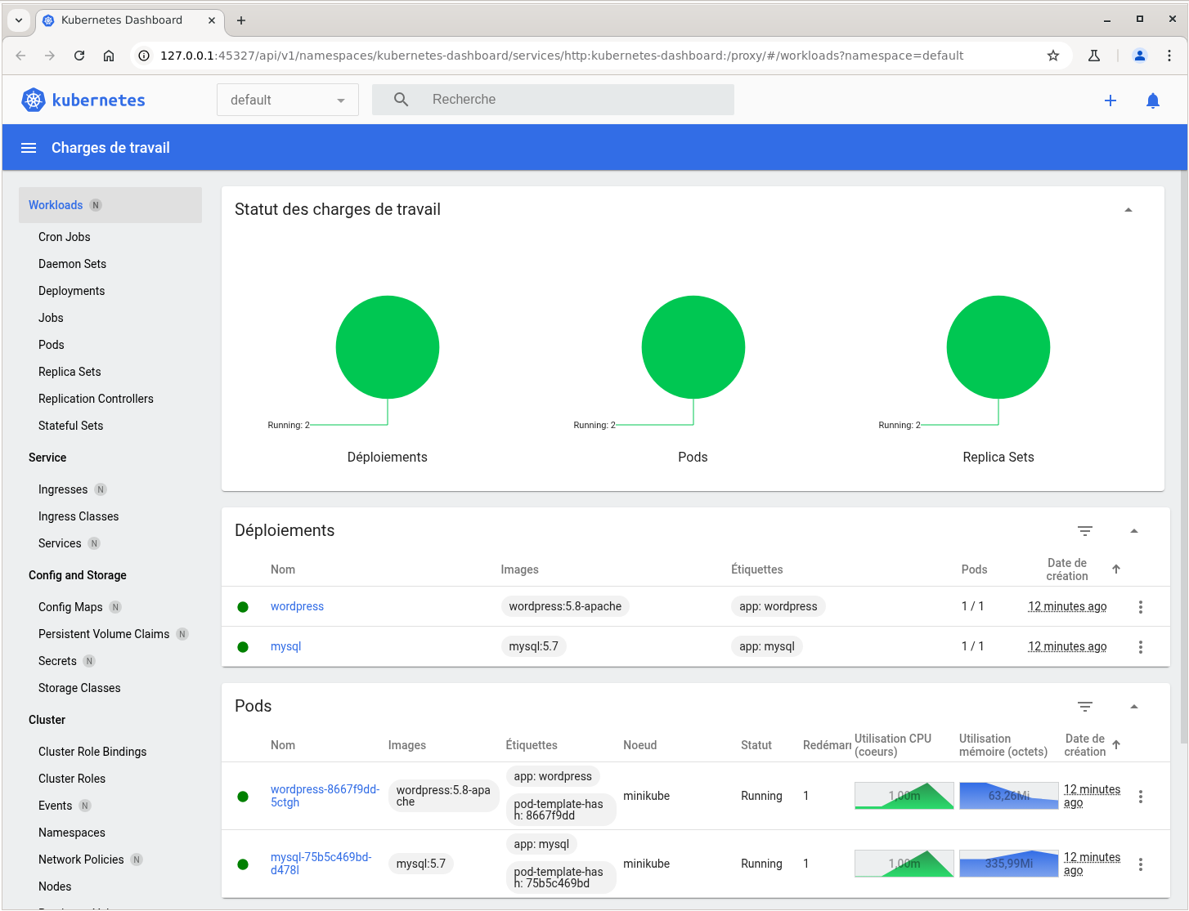Open mysql-75b5c469bd-d478l pod link
Viewport: 1189px width, 911px height.
click(321, 864)
